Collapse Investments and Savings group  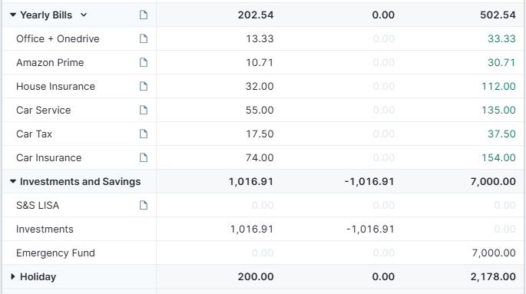tap(13, 181)
